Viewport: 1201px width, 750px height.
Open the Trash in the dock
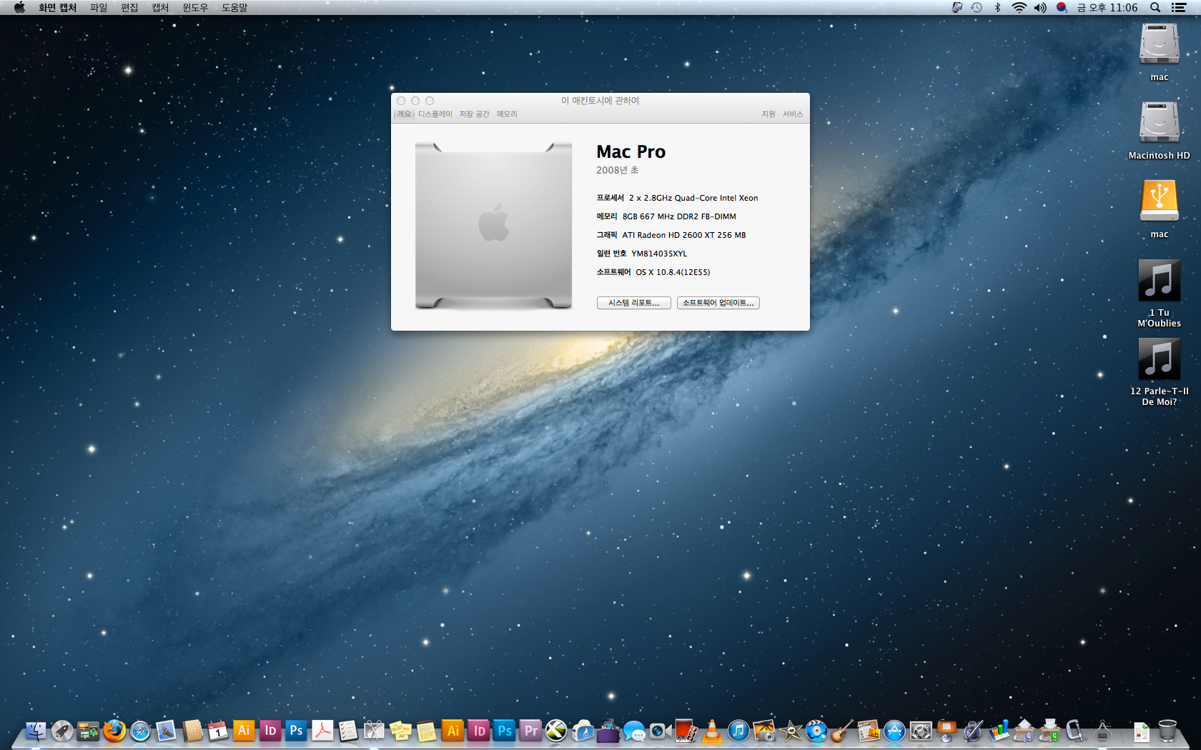(1167, 731)
